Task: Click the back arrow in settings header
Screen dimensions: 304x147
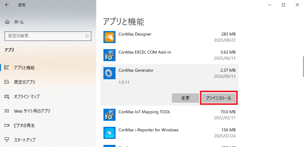Action: (7, 5)
